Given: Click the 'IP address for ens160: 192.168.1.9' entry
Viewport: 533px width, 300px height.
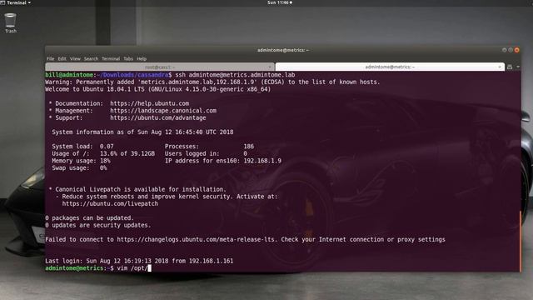Looking at the screenshot, I should pos(223,161).
